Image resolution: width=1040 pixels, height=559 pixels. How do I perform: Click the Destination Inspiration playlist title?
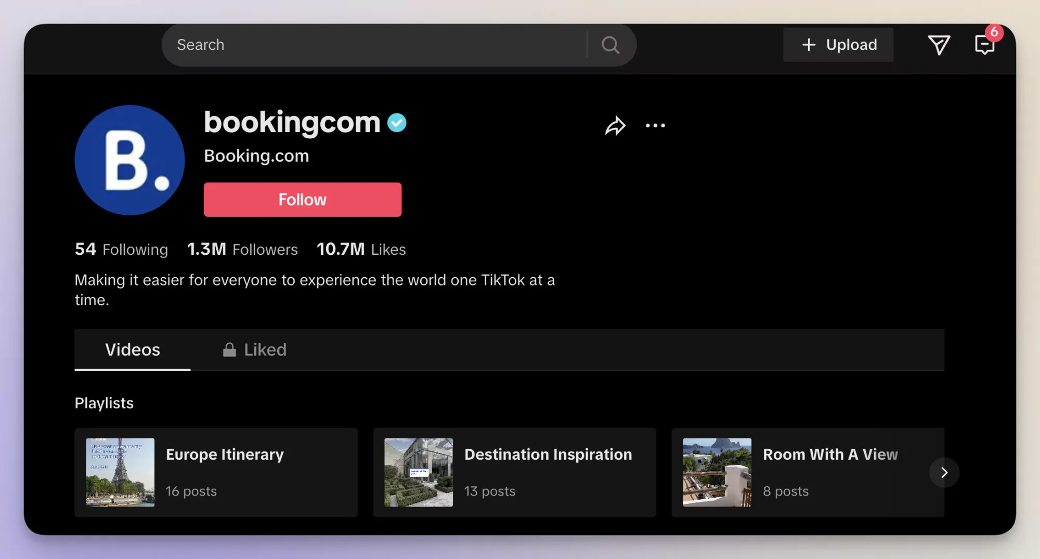click(x=548, y=454)
